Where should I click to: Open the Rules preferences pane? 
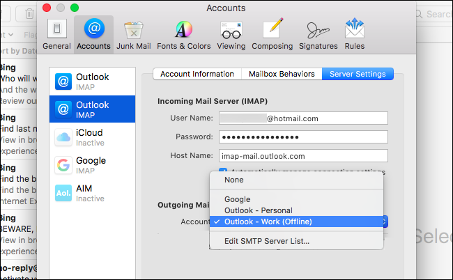point(355,34)
